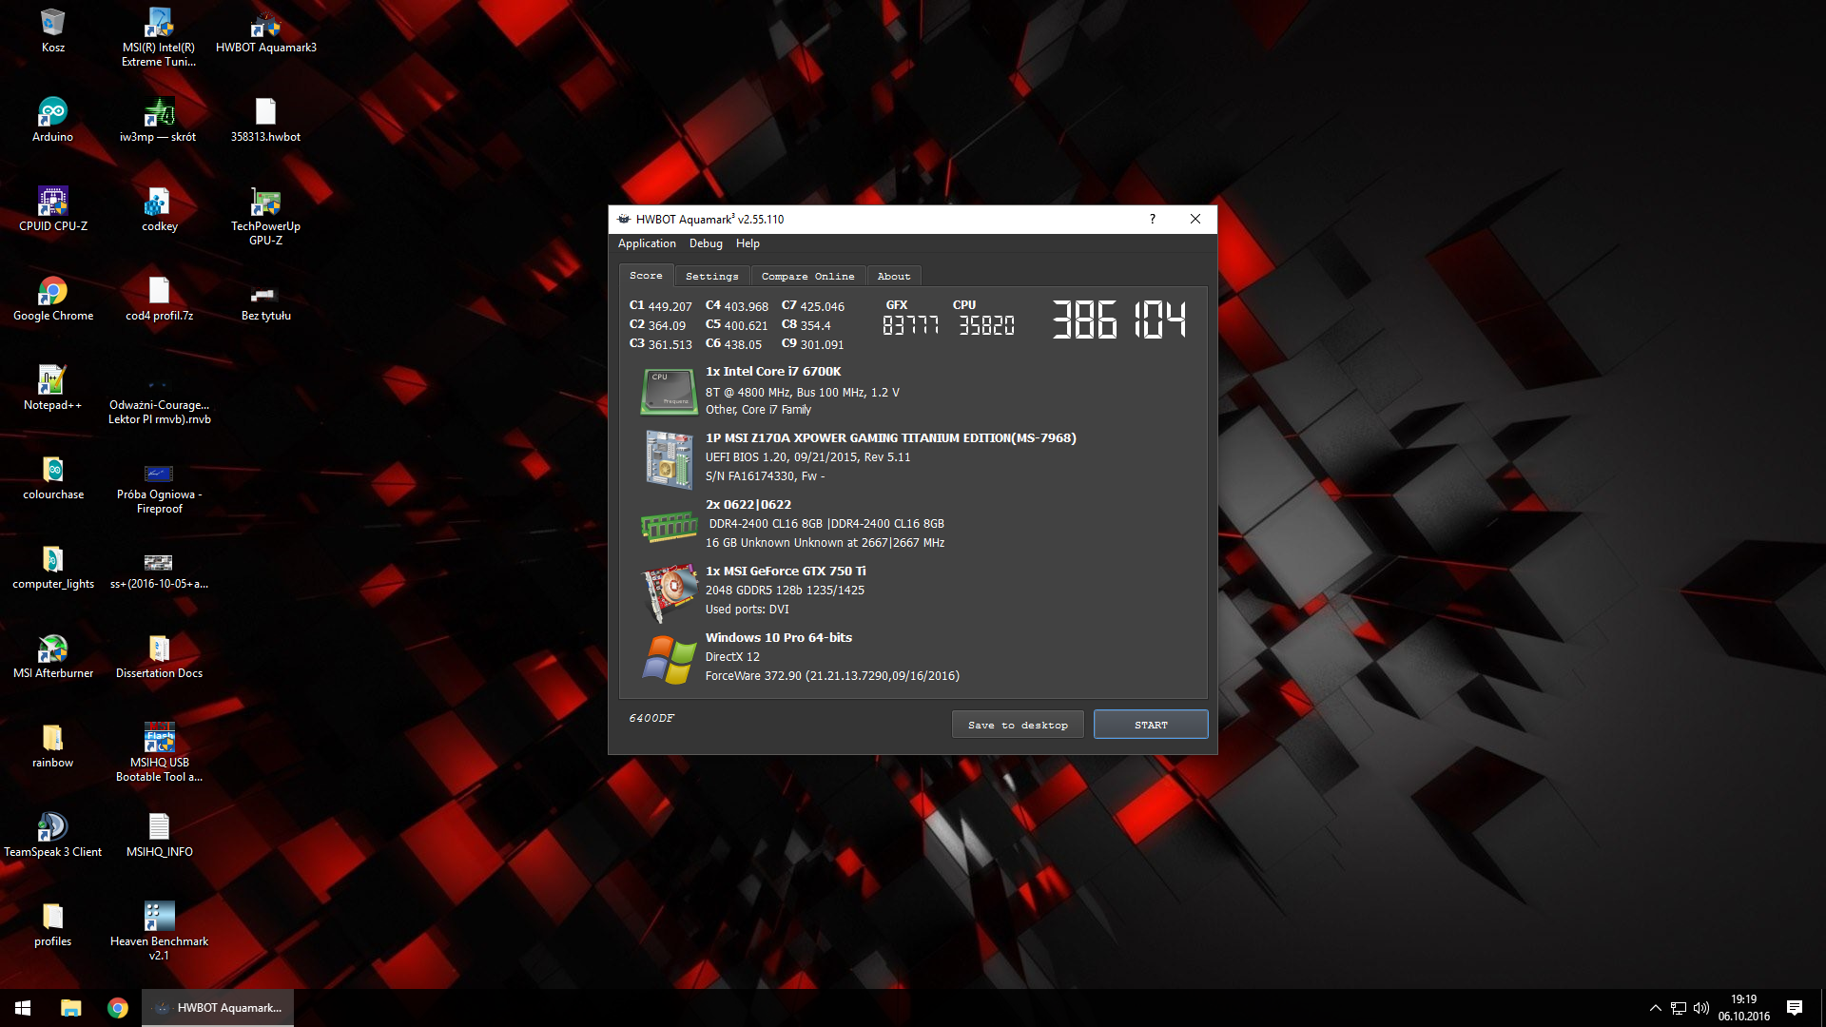Select the 358313.hwbot file icon
Viewport: 1826px width, 1027px height.
[266, 120]
